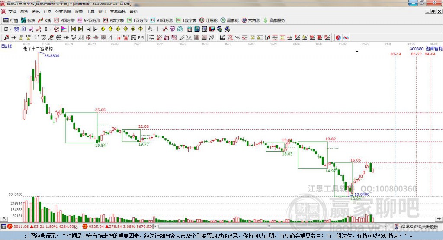Click the 日K线 label
This screenshot has height=240, width=443.
coord(6,46)
